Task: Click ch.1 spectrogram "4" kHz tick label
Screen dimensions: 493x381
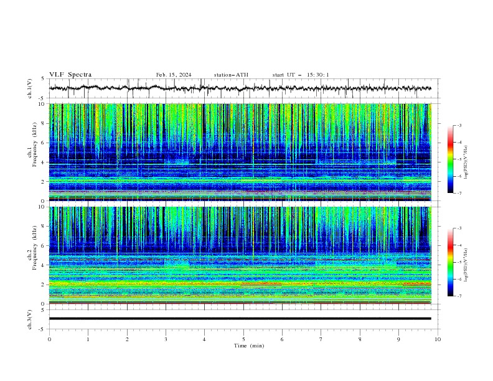Action: 44,162
